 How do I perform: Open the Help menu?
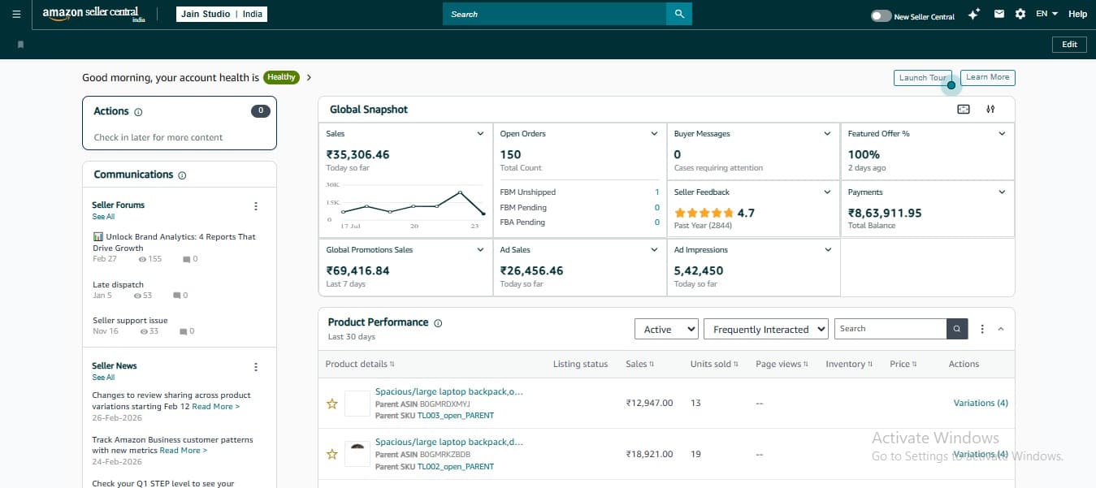1077,14
